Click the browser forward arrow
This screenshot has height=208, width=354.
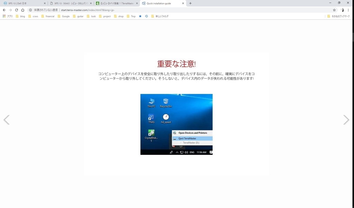pos(10,10)
